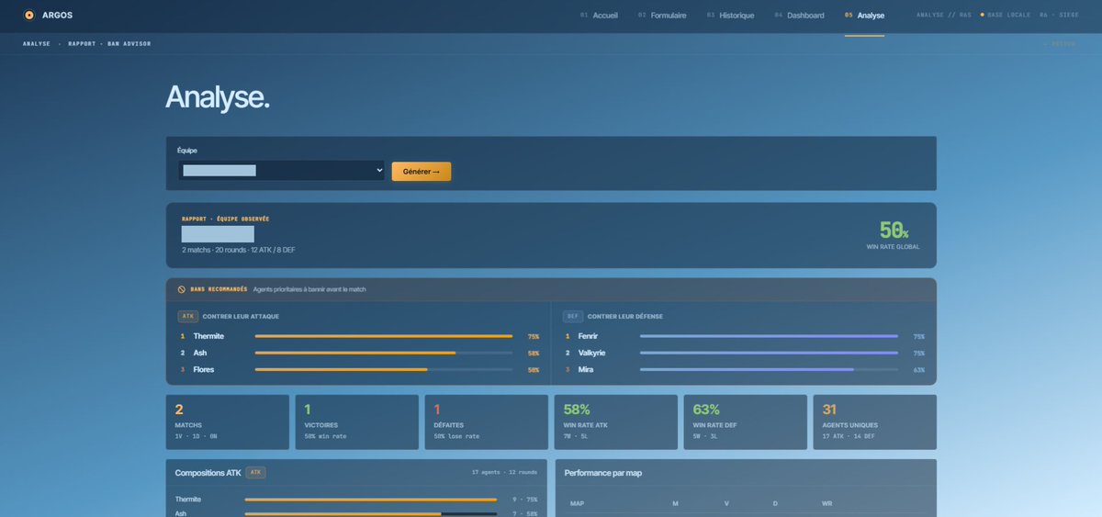This screenshot has height=517, width=1102.
Task: Click the Analyse breadcrumb item
Action: (x=37, y=43)
